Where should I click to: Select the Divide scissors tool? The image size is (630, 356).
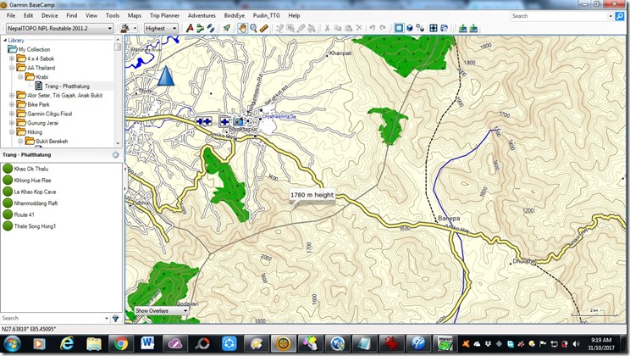pyautogui.click(x=312, y=28)
